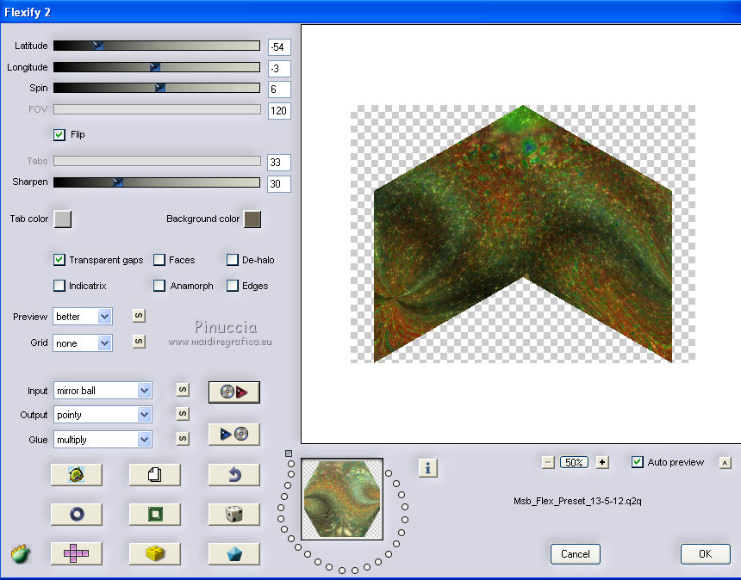Open the Grid dropdown
Image resolution: width=741 pixels, height=580 pixels.
click(x=83, y=343)
